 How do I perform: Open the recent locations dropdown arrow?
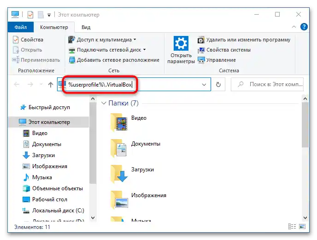[41, 84]
